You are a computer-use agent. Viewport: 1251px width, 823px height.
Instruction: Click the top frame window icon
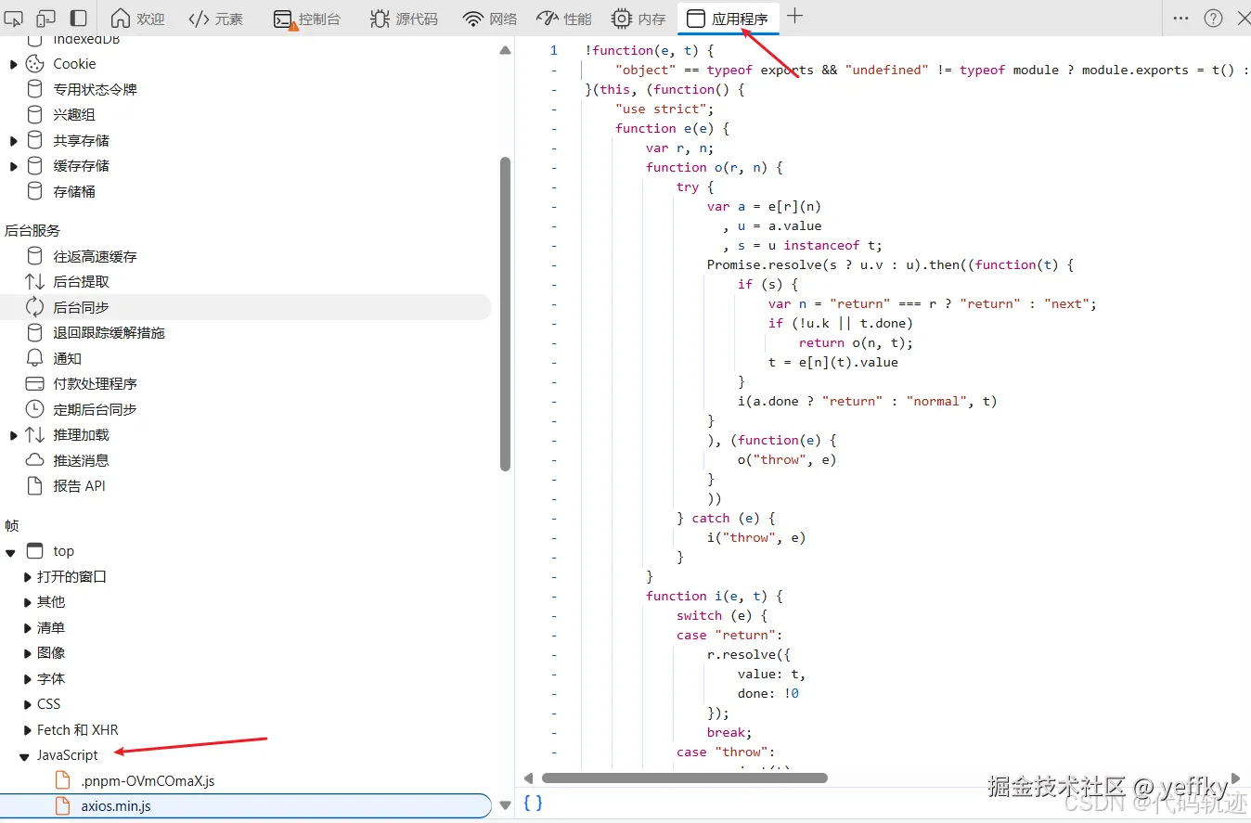34,551
